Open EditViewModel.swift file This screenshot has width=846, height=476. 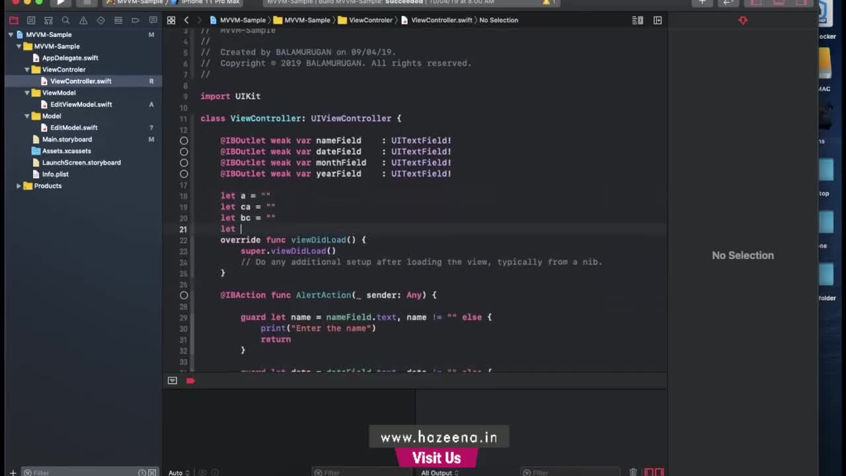(x=81, y=104)
